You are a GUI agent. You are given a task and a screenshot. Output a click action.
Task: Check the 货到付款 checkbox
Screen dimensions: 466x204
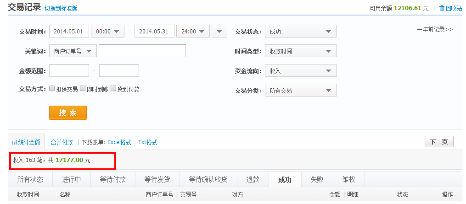(x=113, y=89)
